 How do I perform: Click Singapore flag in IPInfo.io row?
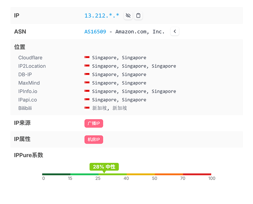tap(87, 91)
